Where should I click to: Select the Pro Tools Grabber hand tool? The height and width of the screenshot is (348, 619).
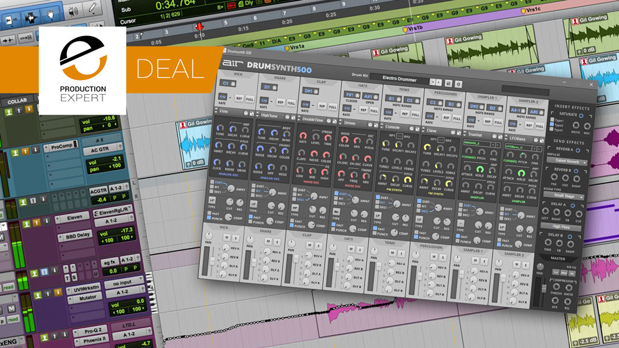tap(50, 15)
